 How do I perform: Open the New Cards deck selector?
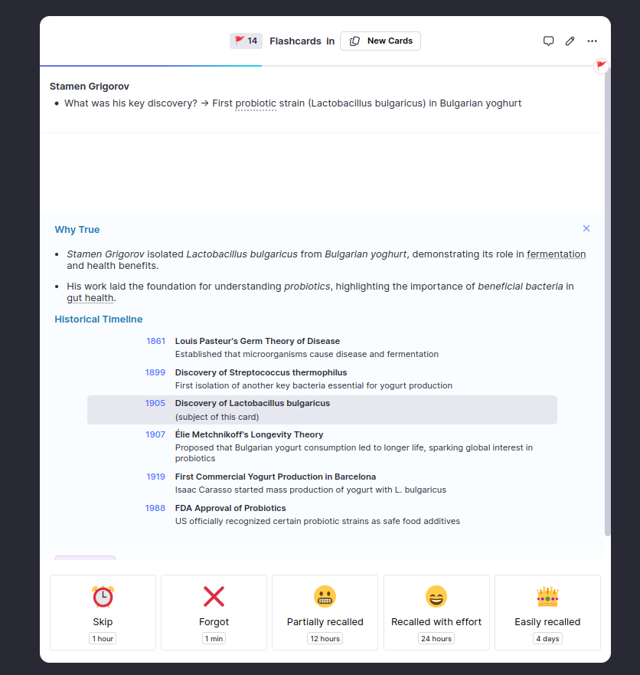click(380, 41)
